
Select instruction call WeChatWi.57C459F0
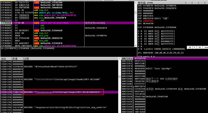tap(48, 43)
